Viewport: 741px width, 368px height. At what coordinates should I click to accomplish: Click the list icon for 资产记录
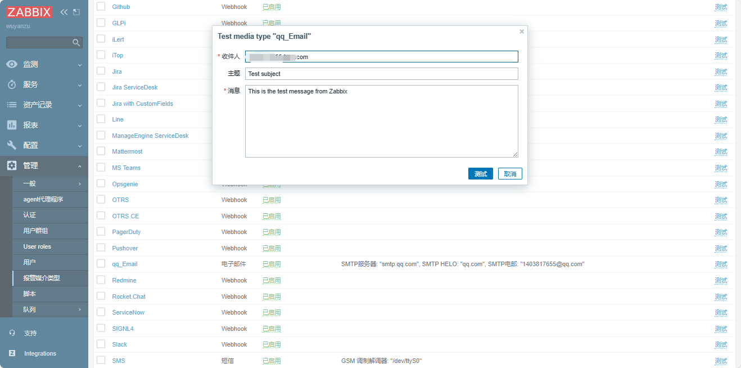pyautogui.click(x=12, y=105)
